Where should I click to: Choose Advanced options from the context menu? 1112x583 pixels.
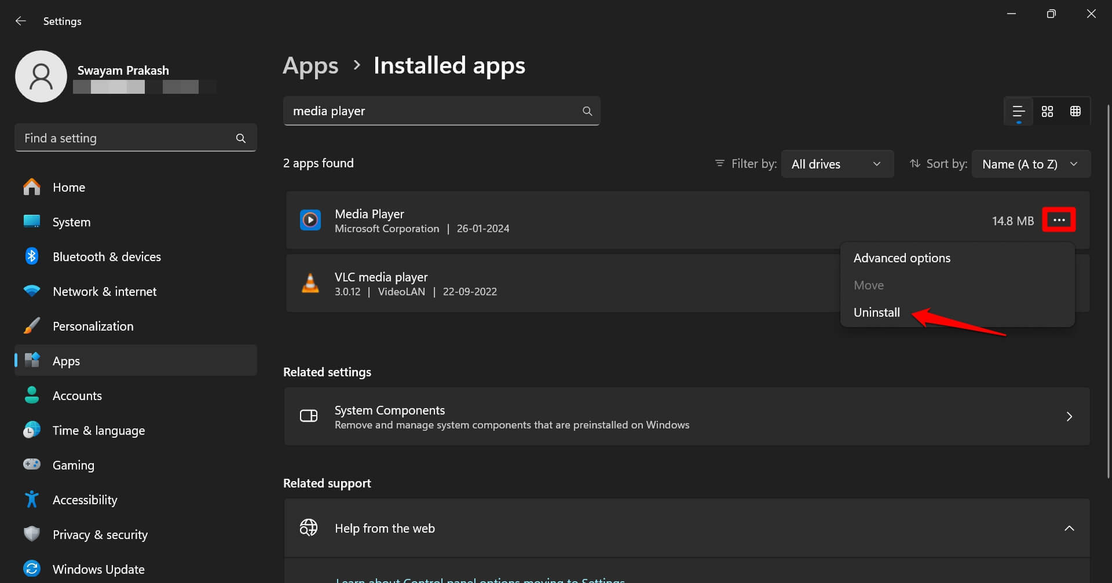[x=957, y=258]
